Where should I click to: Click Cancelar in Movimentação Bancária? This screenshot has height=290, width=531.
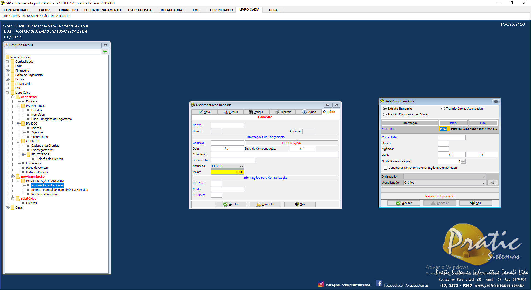tap(265, 204)
